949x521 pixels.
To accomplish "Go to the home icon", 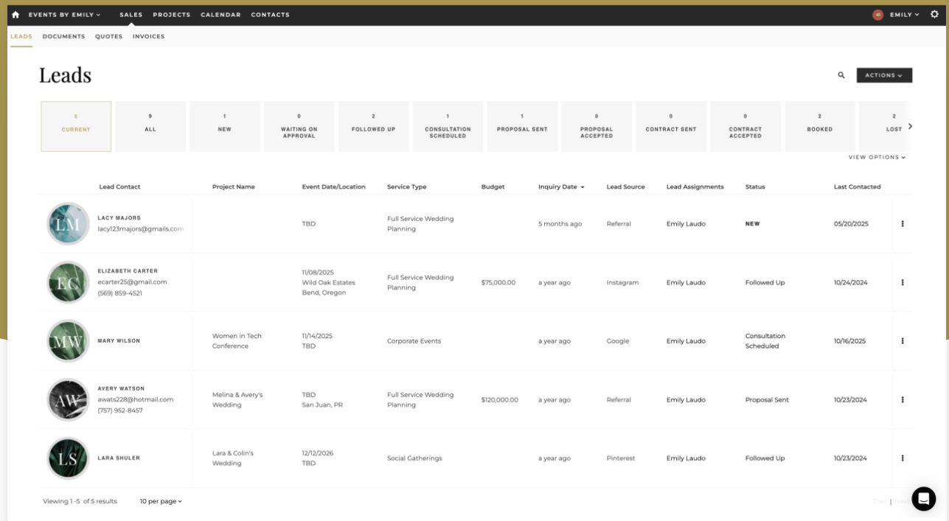I will (15, 15).
